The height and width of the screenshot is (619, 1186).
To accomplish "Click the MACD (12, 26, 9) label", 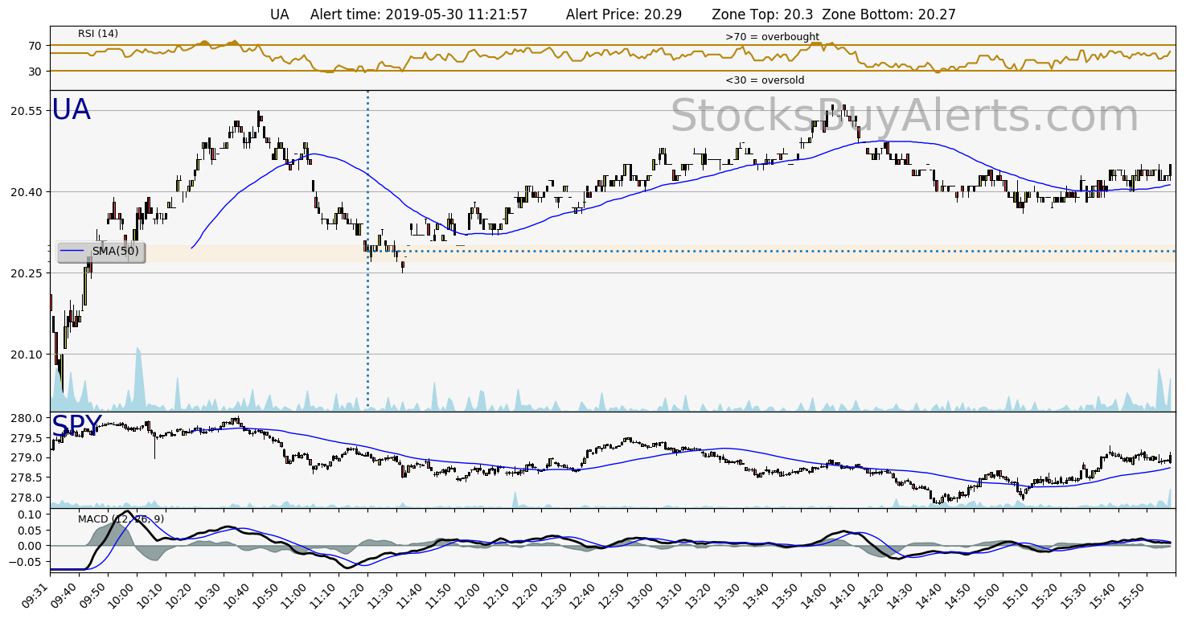I will coord(121,519).
